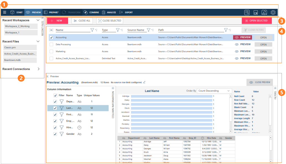
Task: Click the eye Preview icon for the Marketing row
Action: [x=237, y=51]
